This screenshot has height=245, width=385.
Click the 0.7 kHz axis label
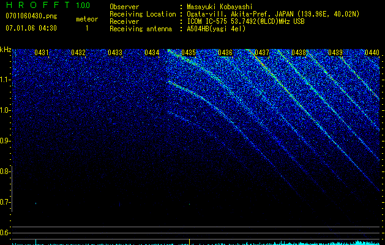4,202
